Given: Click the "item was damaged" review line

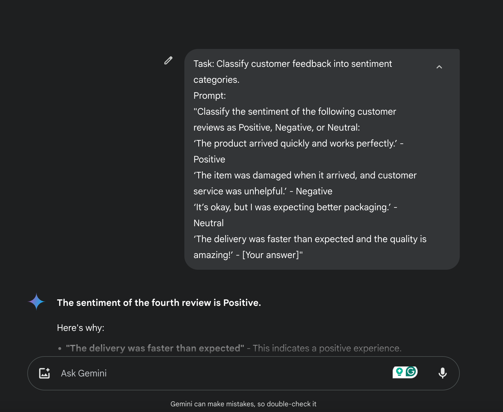Looking at the screenshot, I should (305, 175).
